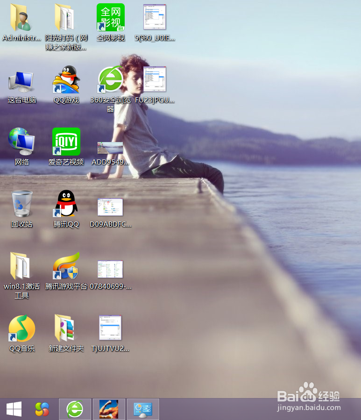Screen dimensions: 361x420
Task: Select the 回收站 label text
Action: coord(21,224)
